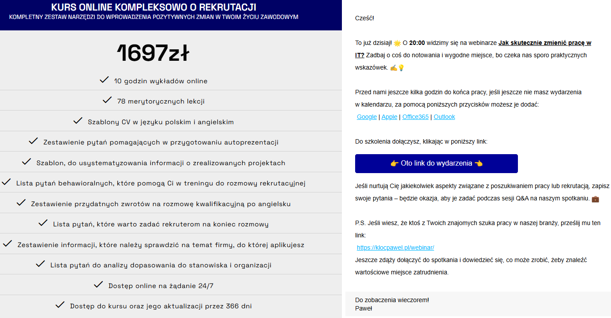This screenshot has width=611, height=318.
Task: Open the klocpawel.pl/webinar link
Action: [x=395, y=248]
